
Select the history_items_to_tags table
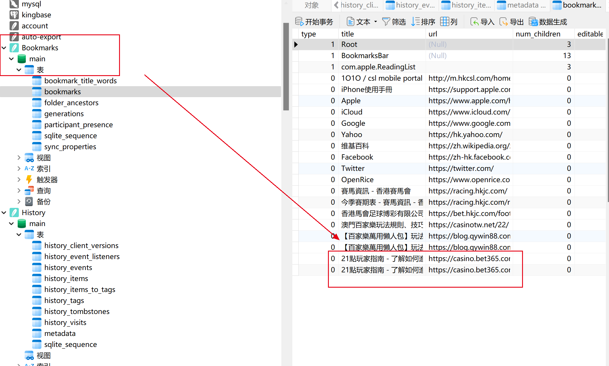(80, 289)
